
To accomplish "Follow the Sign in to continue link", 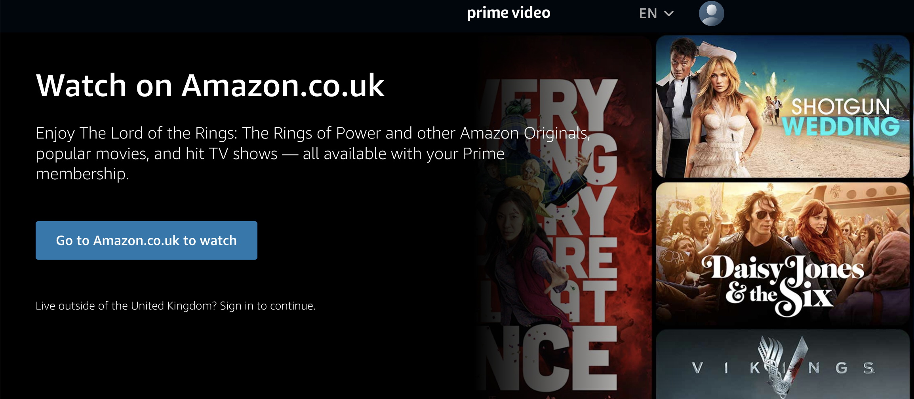I will click(268, 306).
